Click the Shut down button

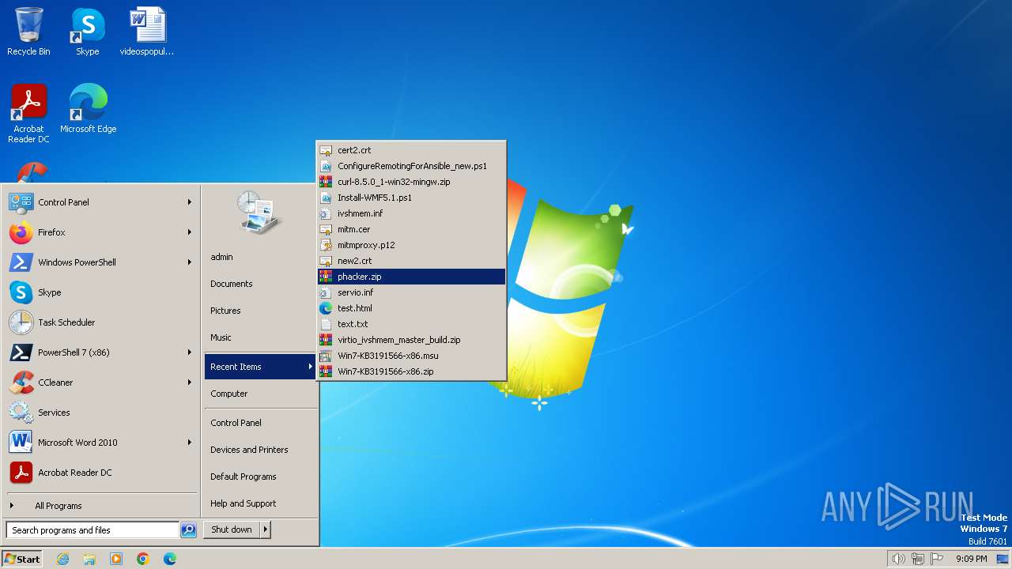(x=232, y=529)
